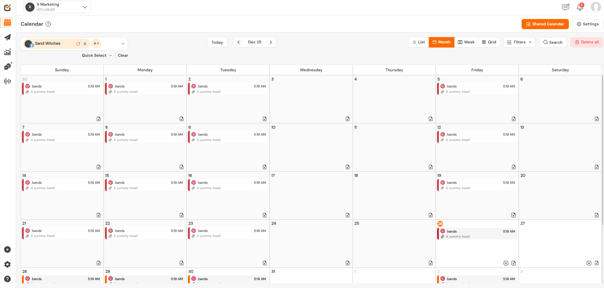604x288 pixels.
Task: Click Clear to reset selected accounts
Action: pos(123,55)
